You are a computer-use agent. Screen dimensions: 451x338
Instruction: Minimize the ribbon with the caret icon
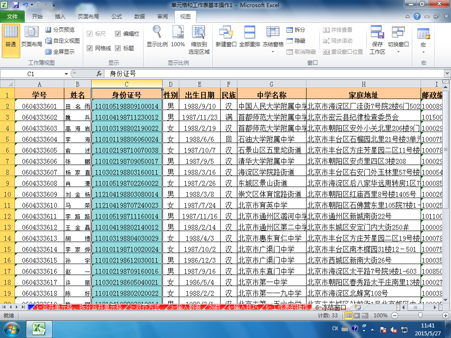click(407, 17)
